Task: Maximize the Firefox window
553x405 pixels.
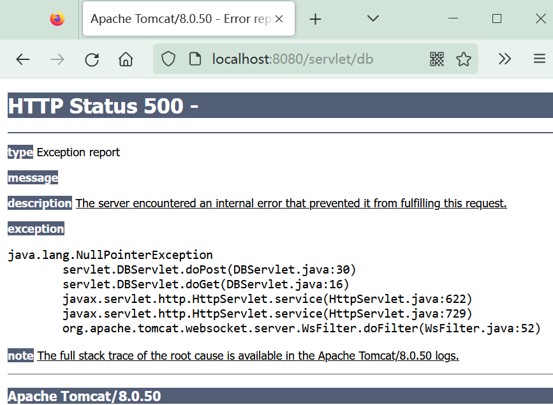Action: point(497,18)
